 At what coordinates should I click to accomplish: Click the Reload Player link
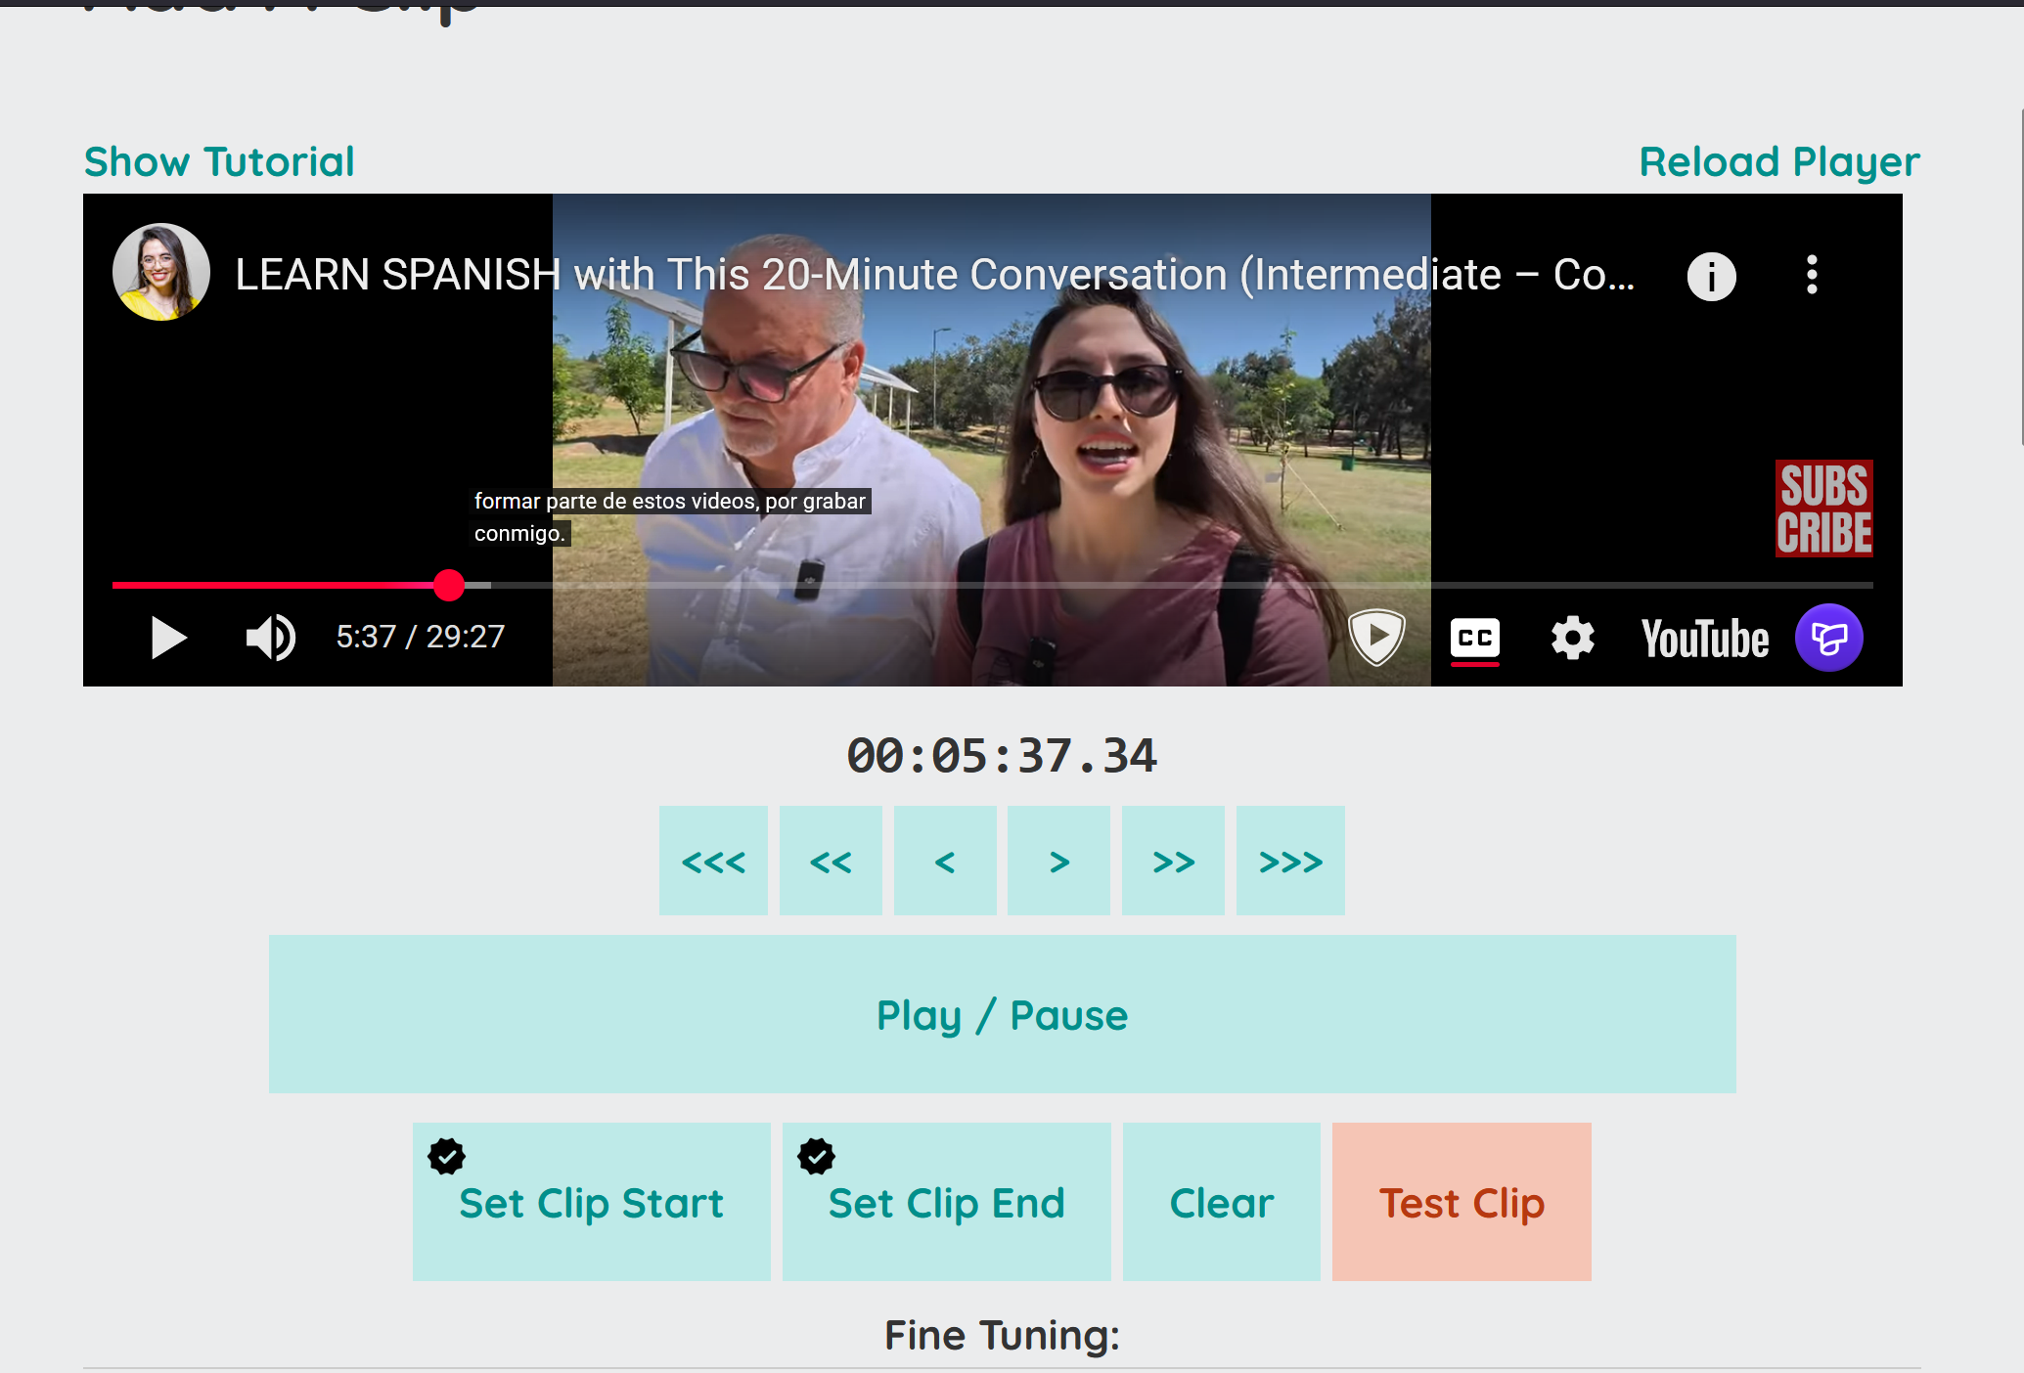point(1778,161)
